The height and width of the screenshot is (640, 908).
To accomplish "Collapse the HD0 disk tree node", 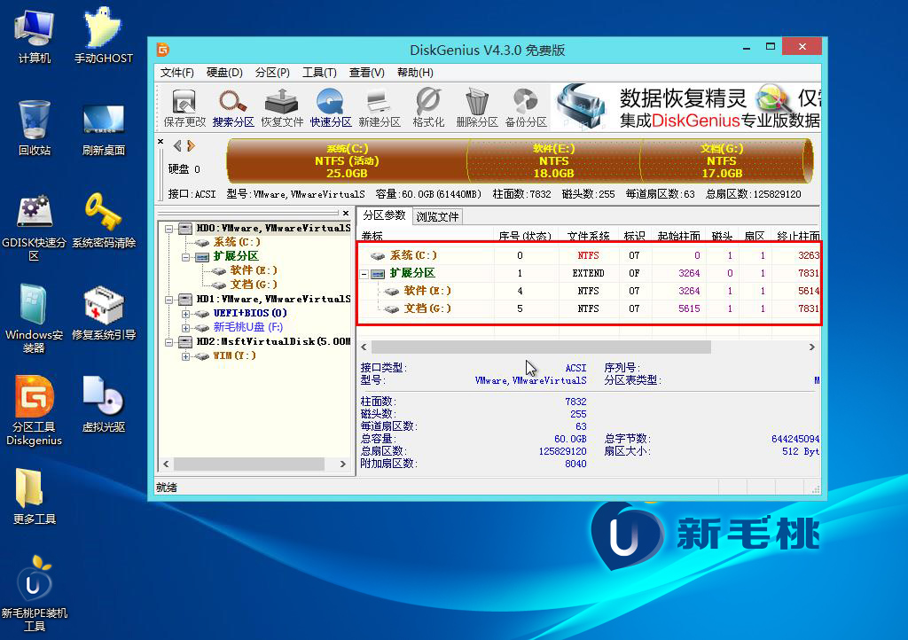I will (168, 229).
